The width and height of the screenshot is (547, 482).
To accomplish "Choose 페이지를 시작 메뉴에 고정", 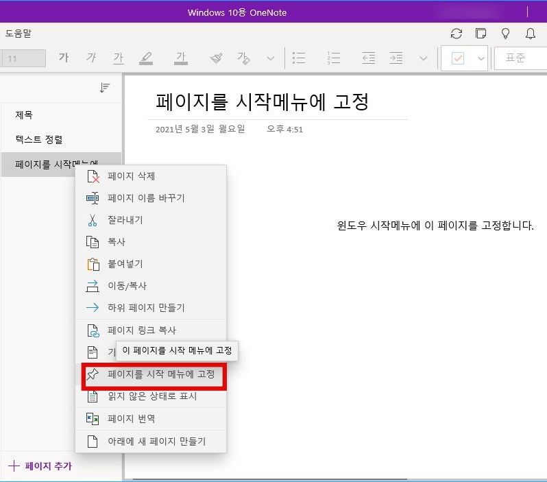I will coord(151,374).
